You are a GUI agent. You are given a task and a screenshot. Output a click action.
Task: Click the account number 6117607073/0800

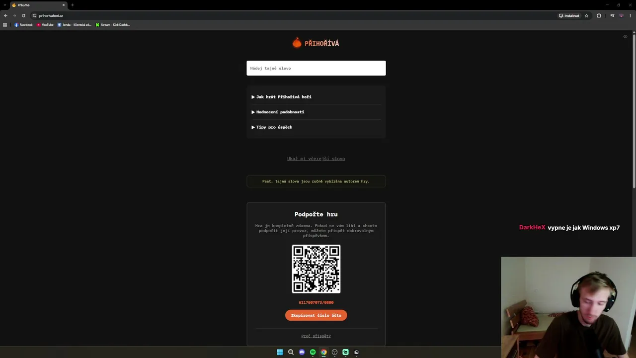click(x=316, y=302)
